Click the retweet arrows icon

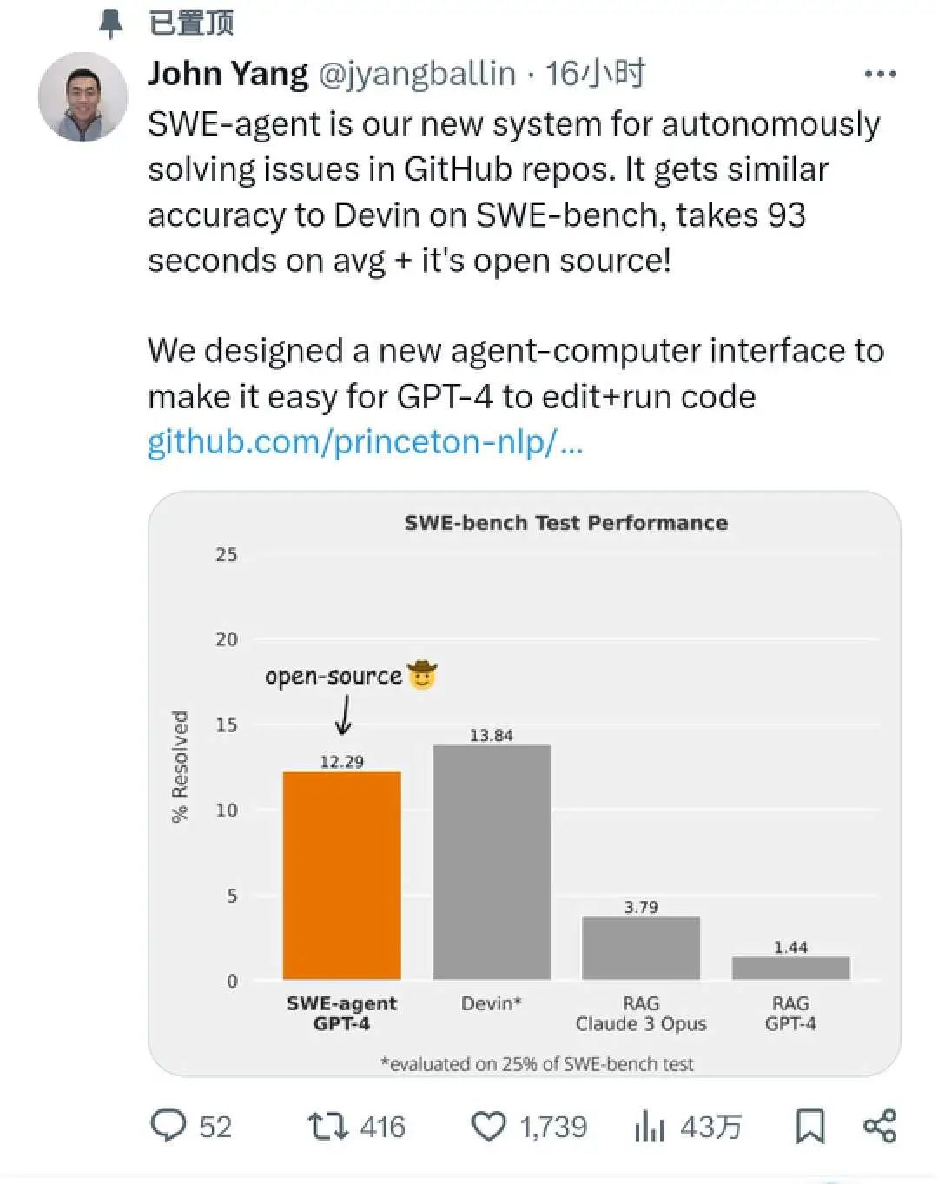tap(327, 1127)
